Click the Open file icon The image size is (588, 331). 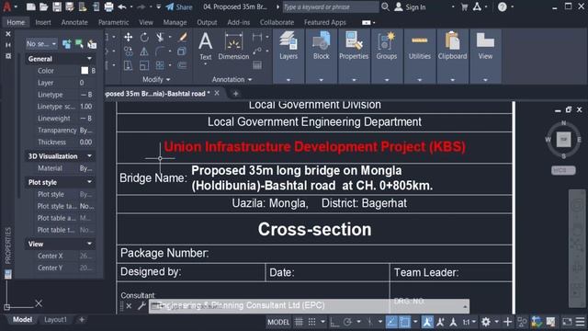pyautogui.click(x=44, y=6)
